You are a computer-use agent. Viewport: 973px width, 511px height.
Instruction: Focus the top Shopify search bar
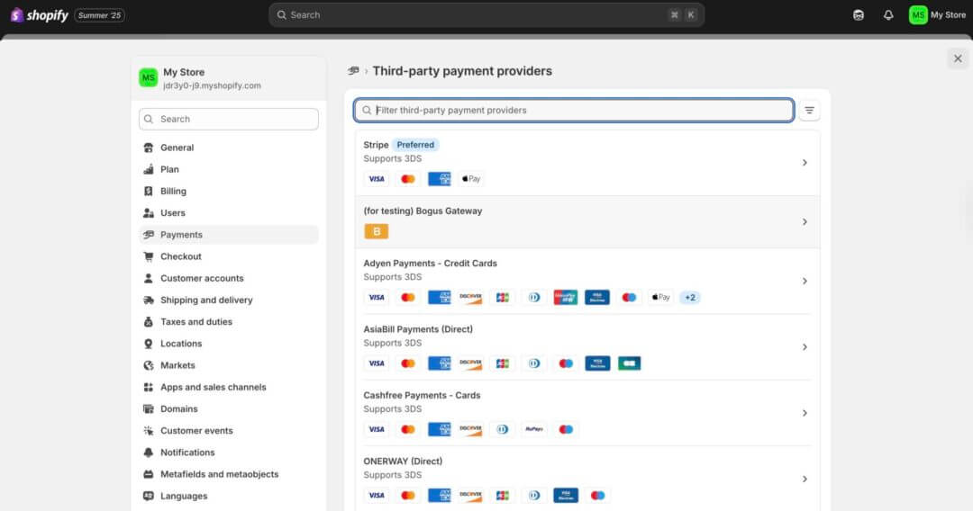(486, 15)
